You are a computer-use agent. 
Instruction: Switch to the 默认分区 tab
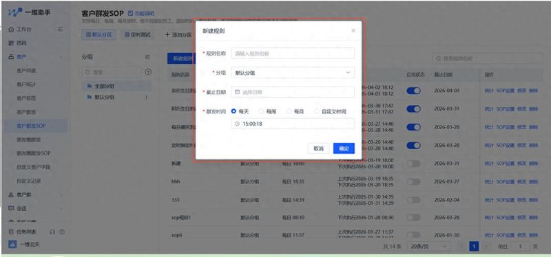tap(98, 35)
